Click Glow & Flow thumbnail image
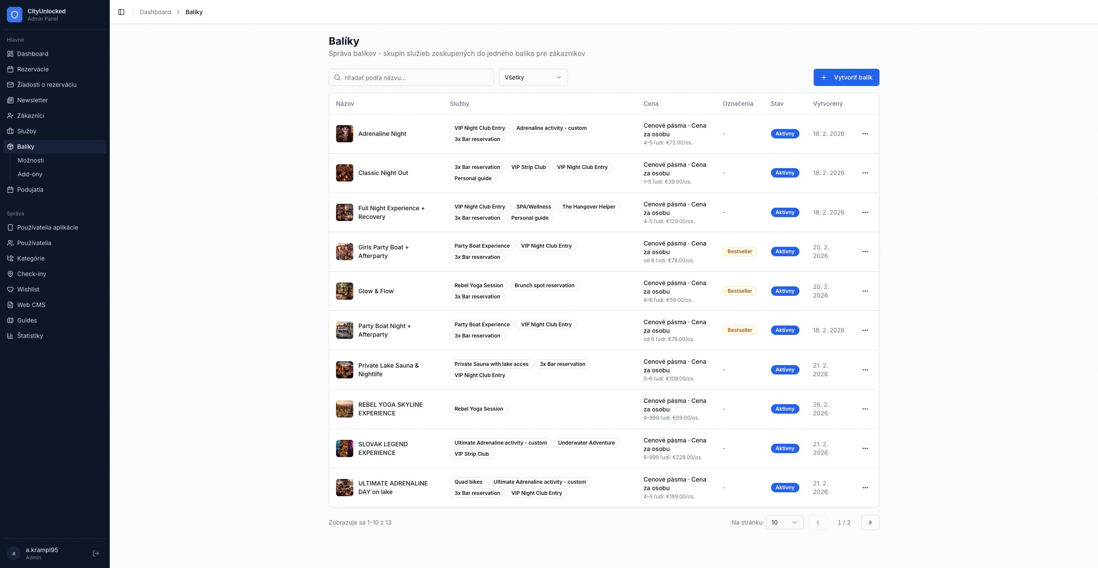Image resolution: width=1098 pixels, height=568 pixels. [x=344, y=291]
